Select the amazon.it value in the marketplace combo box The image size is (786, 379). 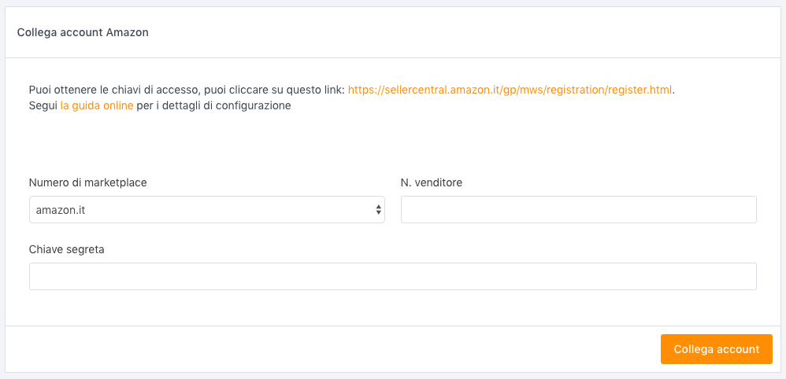pos(60,210)
